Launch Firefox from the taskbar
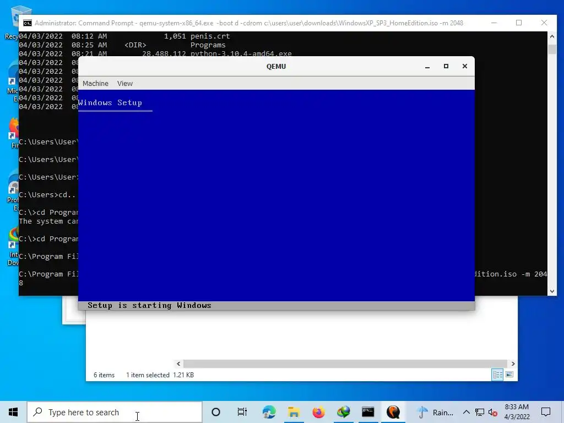This screenshot has height=423, width=564. pyautogui.click(x=318, y=412)
